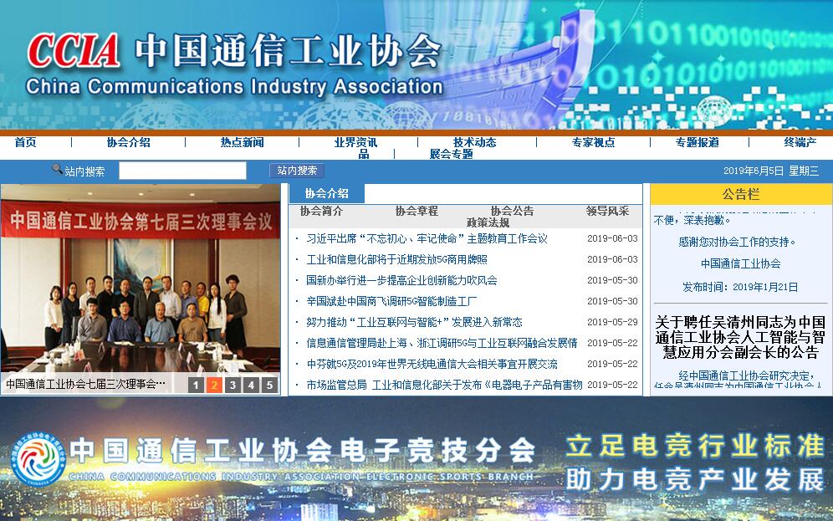Image resolution: width=833 pixels, height=521 pixels.
Task: Show slide 5 in the image carousel
Action: pyautogui.click(x=268, y=385)
